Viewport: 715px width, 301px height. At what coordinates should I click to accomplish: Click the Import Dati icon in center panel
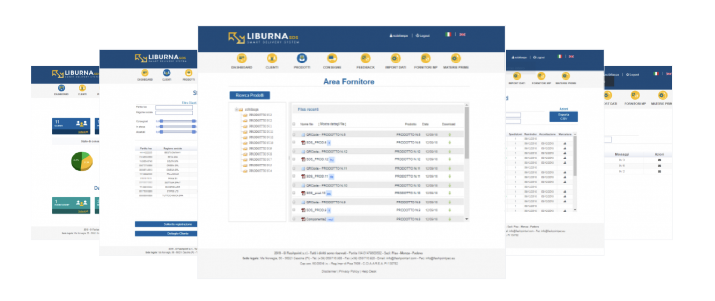[395, 59]
